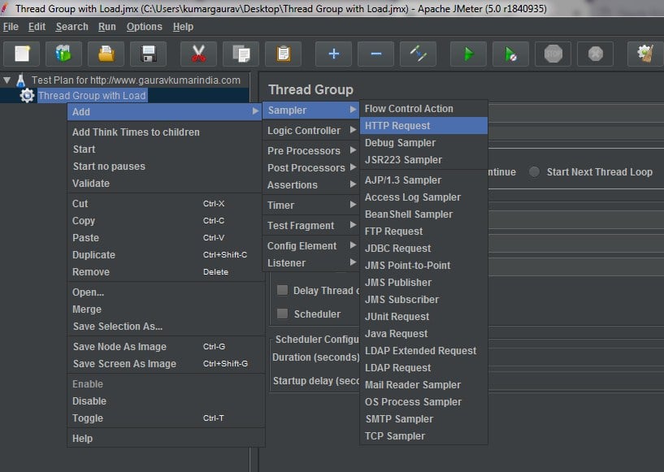Viewport: 664px width, 472px height.
Task: Click the Cut scissors toolbar icon
Action: pos(198,54)
